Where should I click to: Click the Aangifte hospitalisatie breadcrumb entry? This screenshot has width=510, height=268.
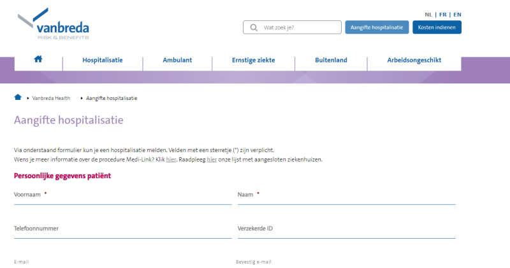(x=112, y=98)
